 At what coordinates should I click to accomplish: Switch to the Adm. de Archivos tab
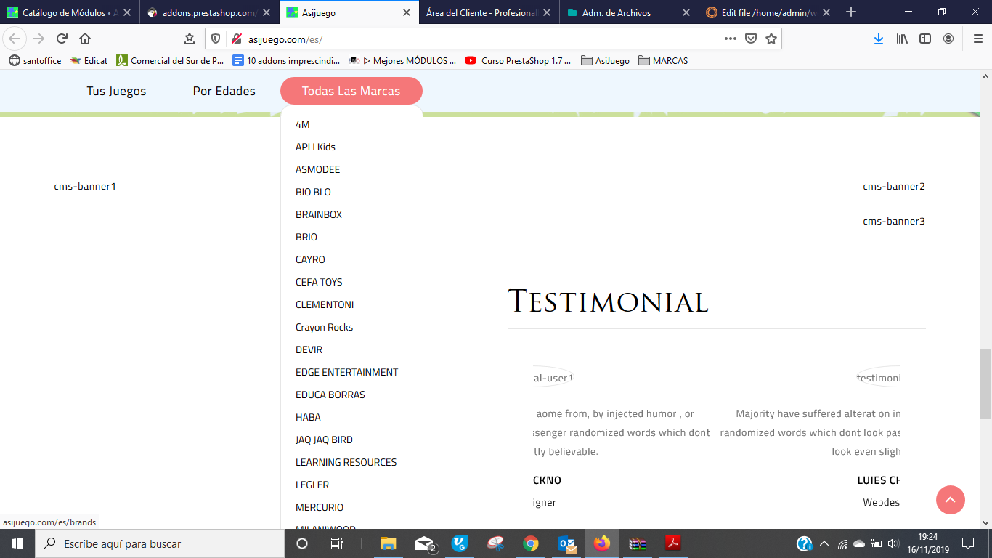click(x=623, y=12)
